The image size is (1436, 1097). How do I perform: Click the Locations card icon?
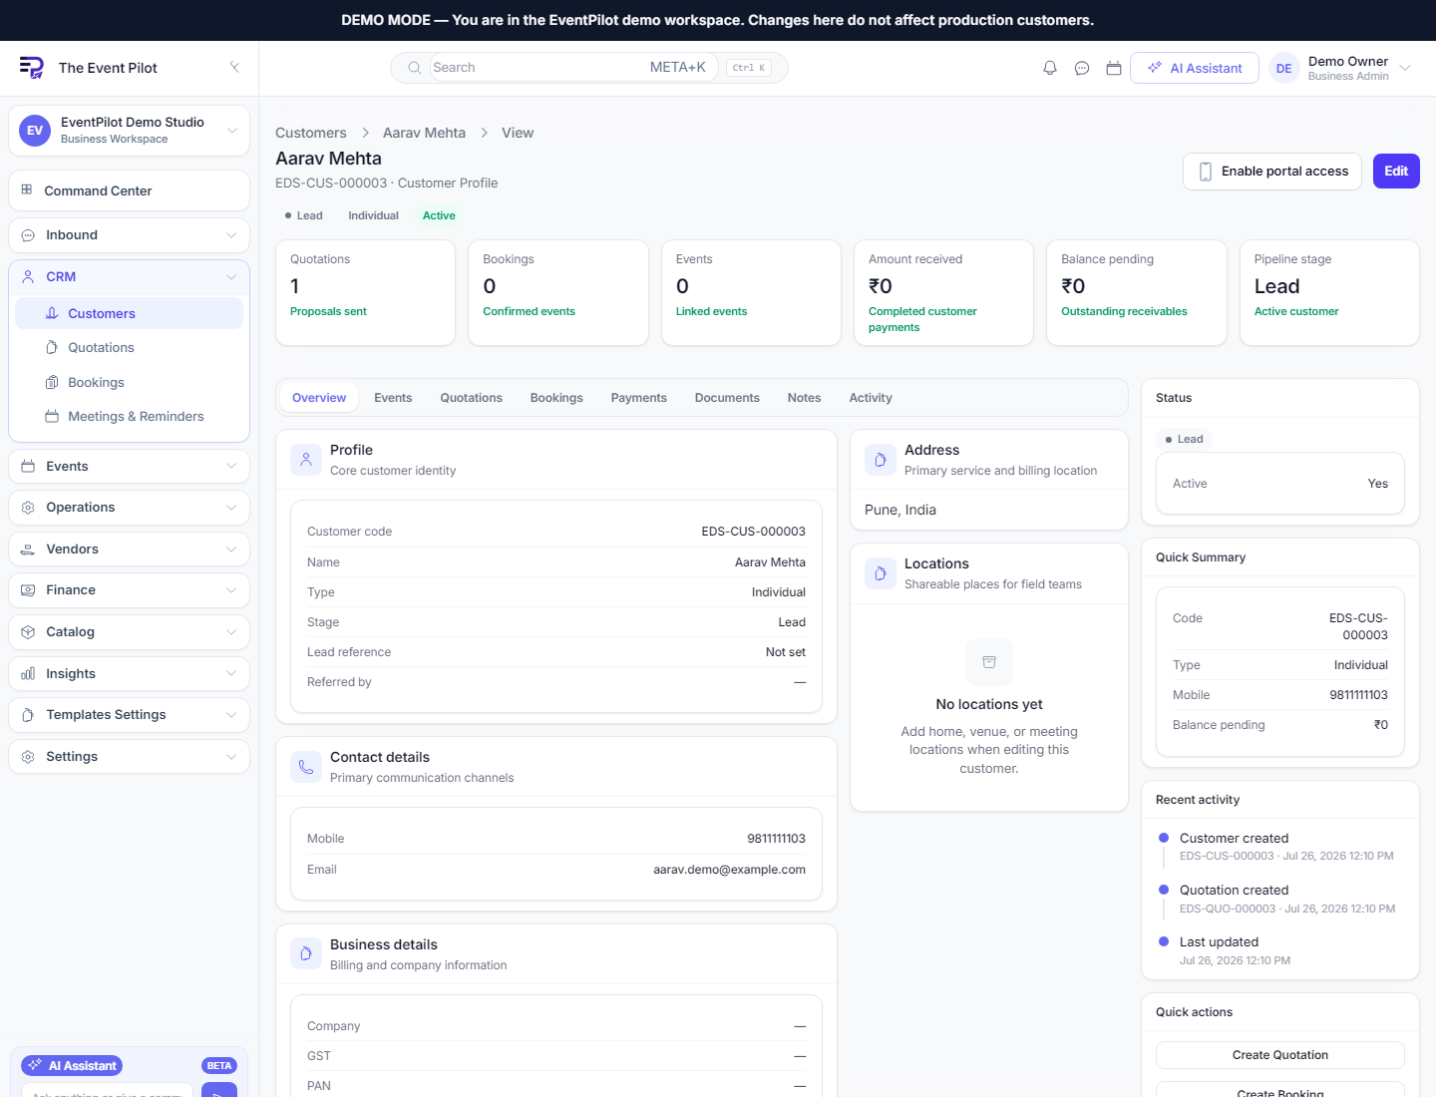tap(881, 573)
